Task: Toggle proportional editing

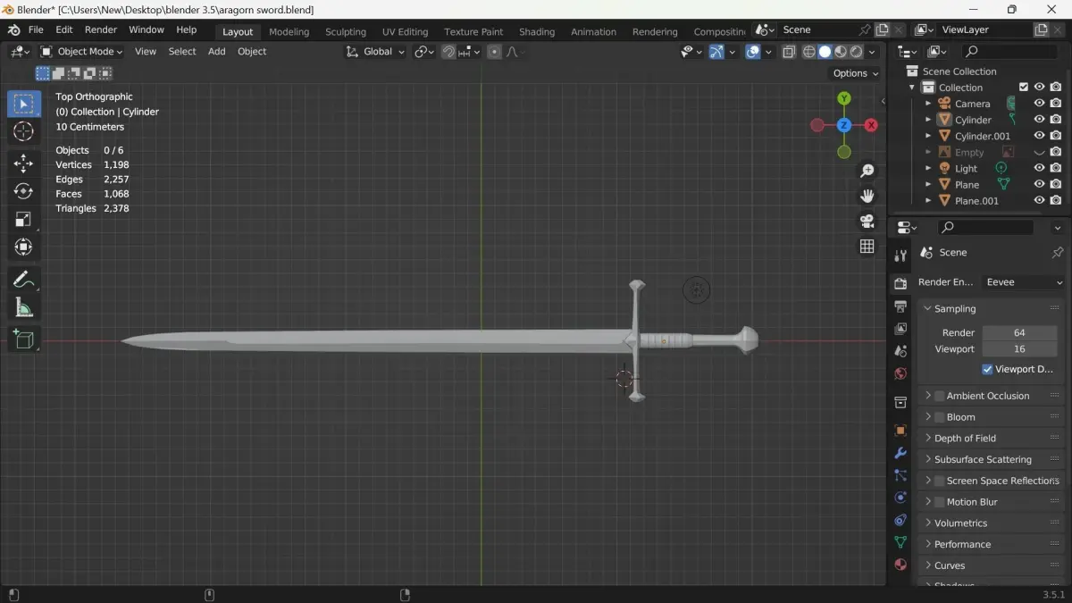Action: (495, 52)
